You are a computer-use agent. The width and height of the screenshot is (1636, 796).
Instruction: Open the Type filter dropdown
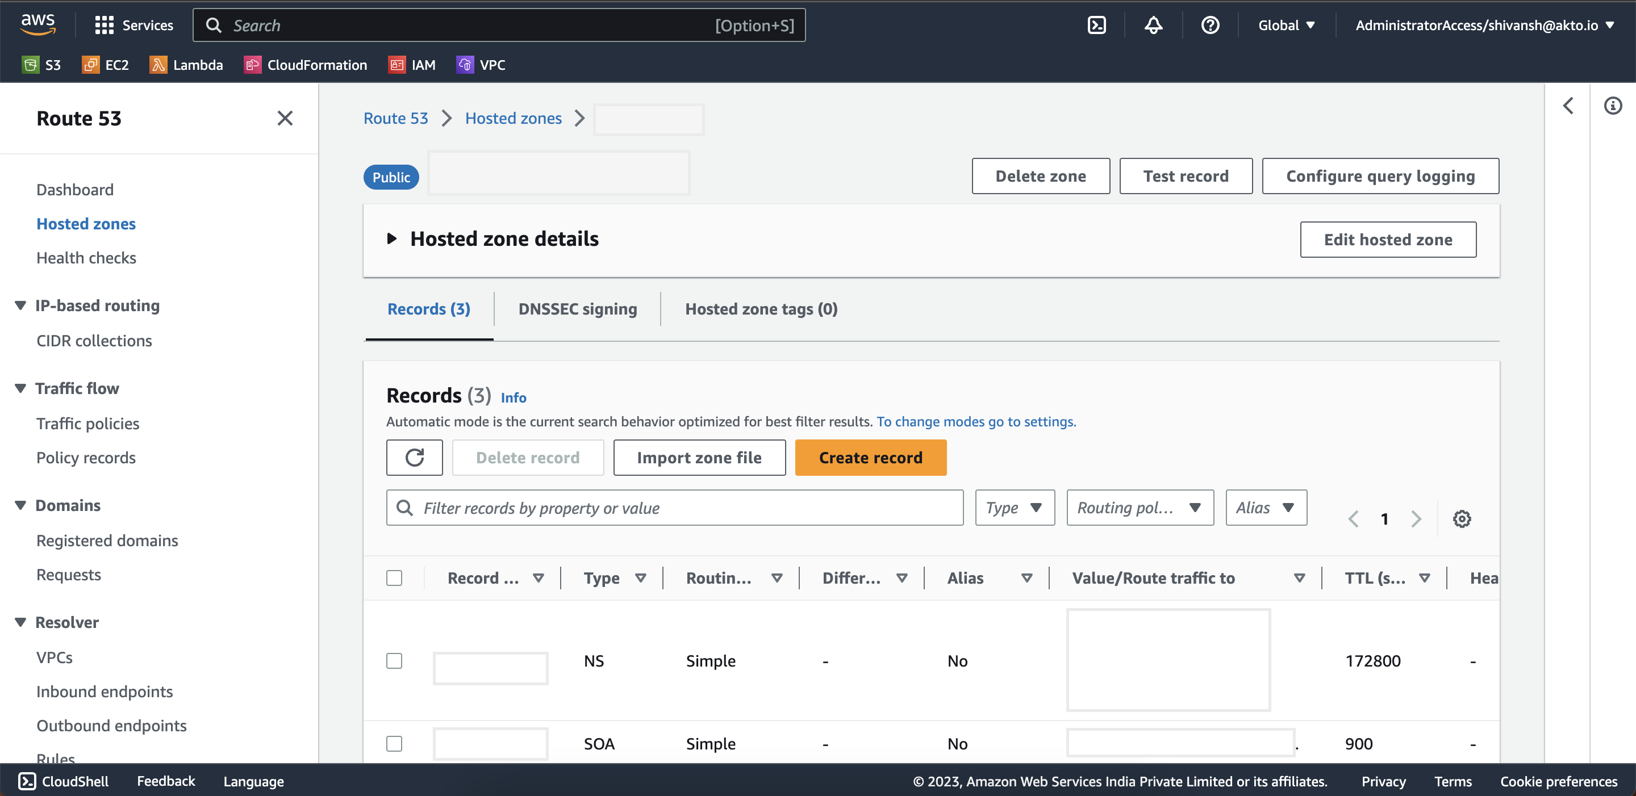point(1013,507)
